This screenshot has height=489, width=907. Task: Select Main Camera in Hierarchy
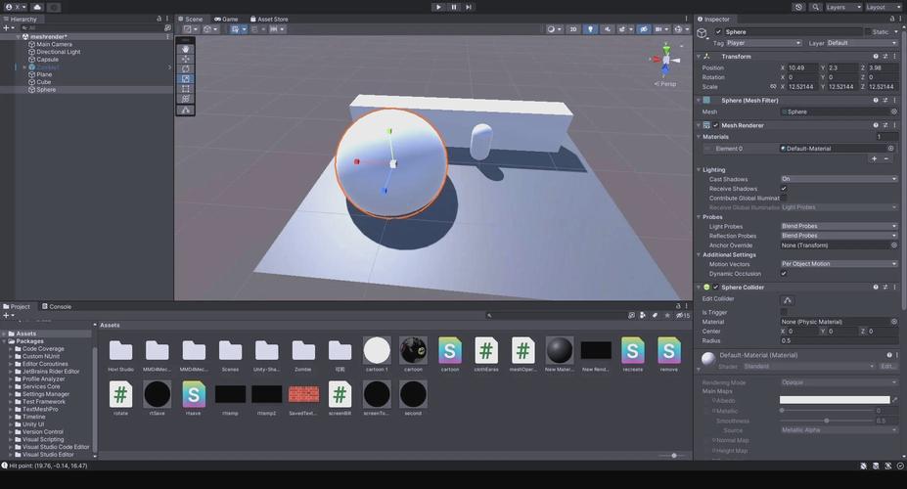54,44
